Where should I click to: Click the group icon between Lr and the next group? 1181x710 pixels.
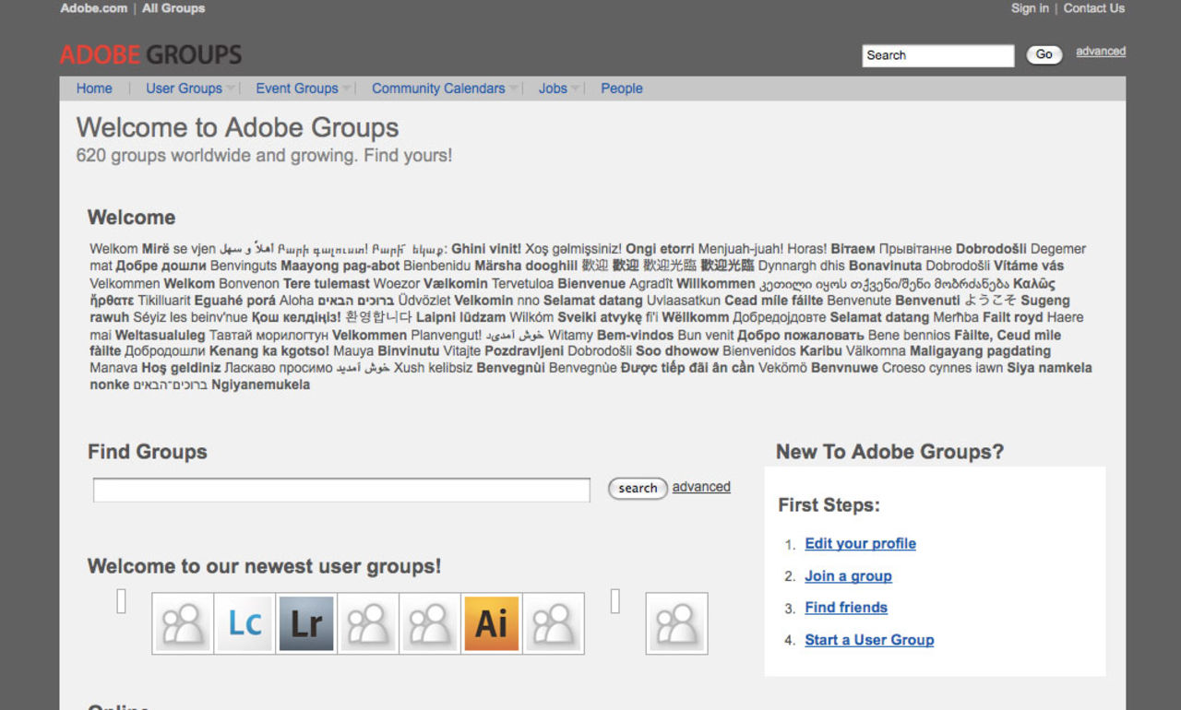click(x=367, y=623)
